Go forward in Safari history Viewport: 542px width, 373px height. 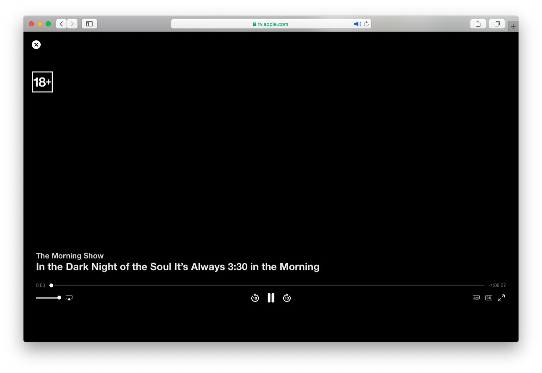(72, 24)
